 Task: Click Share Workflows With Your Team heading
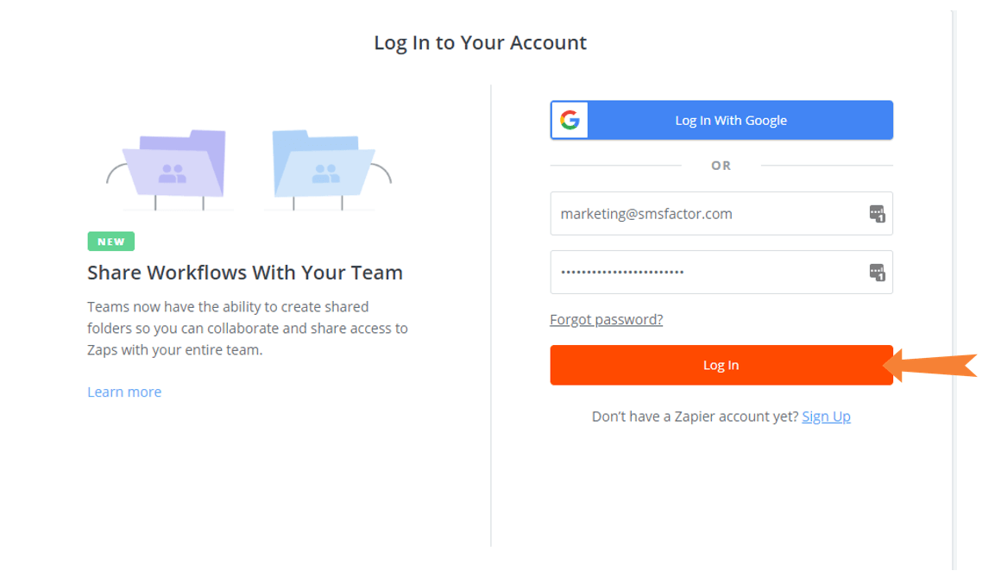245,273
